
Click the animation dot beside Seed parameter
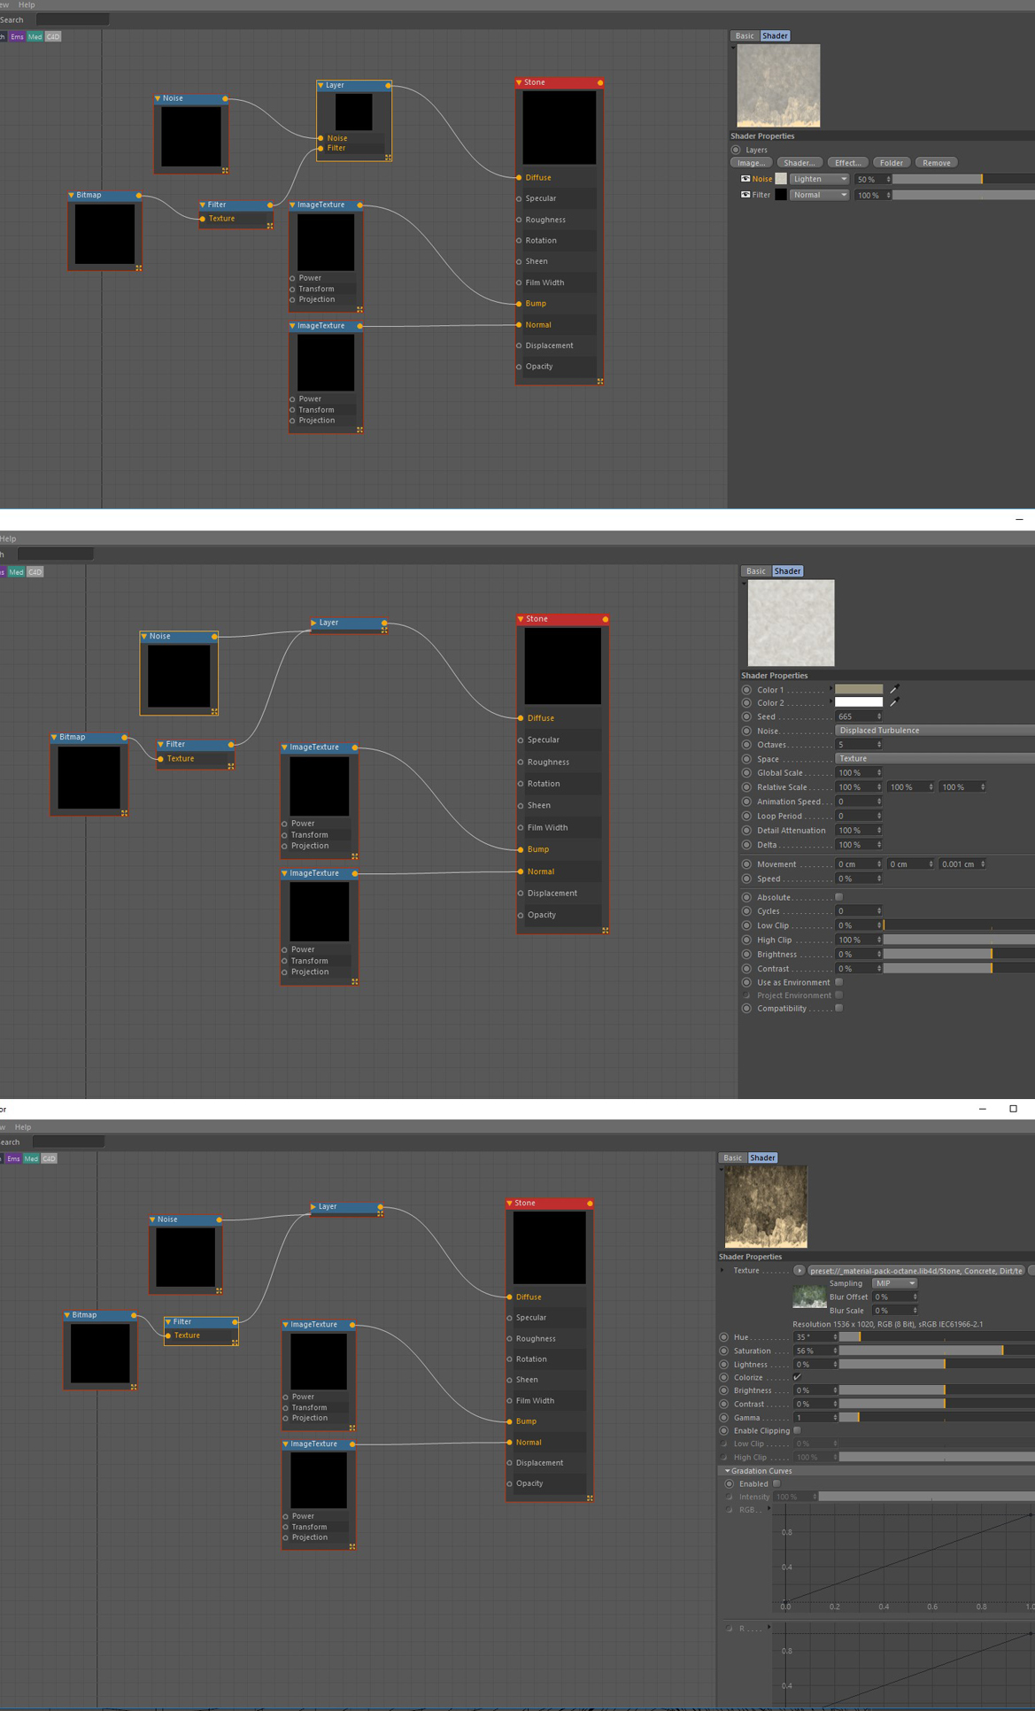(746, 716)
